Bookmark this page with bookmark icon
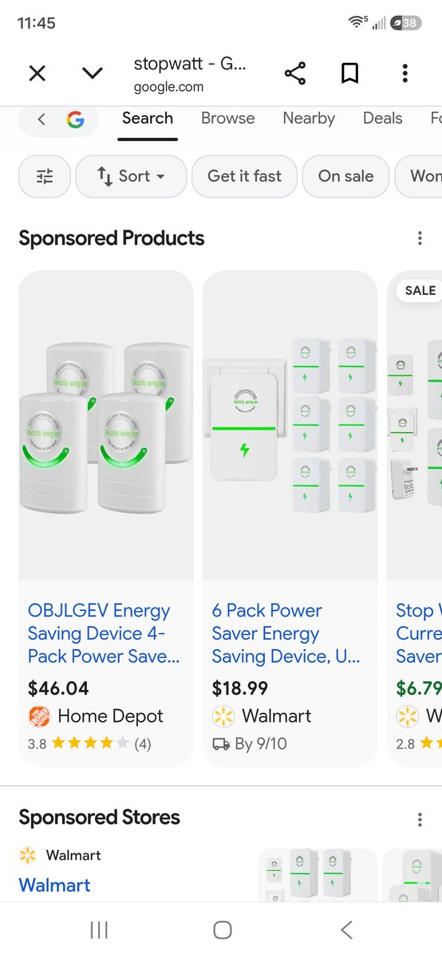The width and height of the screenshot is (442, 957). (x=349, y=74)
